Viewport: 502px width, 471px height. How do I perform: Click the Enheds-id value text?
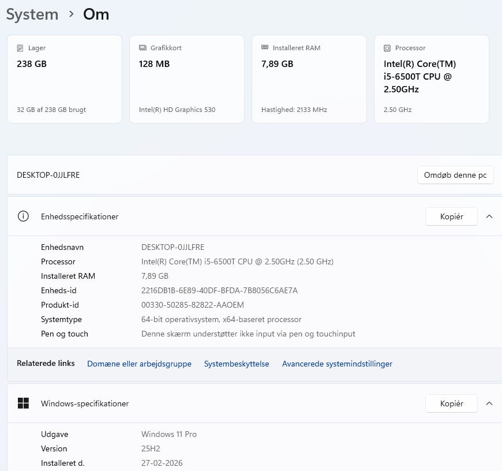point(219,290)
